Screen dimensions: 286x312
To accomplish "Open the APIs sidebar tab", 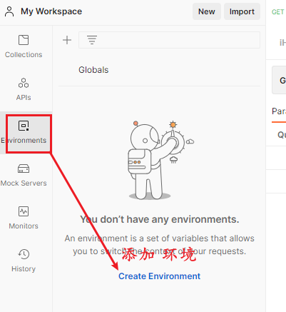I will [24, 89].
